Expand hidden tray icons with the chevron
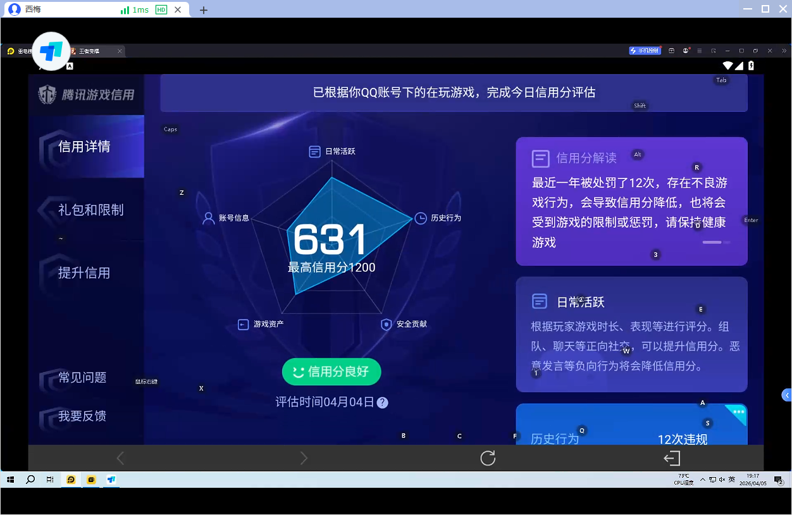This screenshot has height=515, width=792. 702,479
